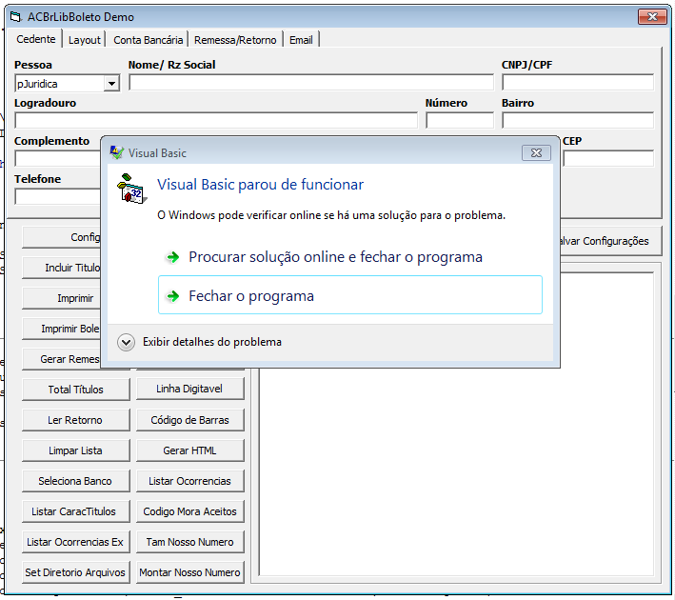This screenshot has width=675, height=600.
Task: Click inside the large output text area
Action: [456, 471]
